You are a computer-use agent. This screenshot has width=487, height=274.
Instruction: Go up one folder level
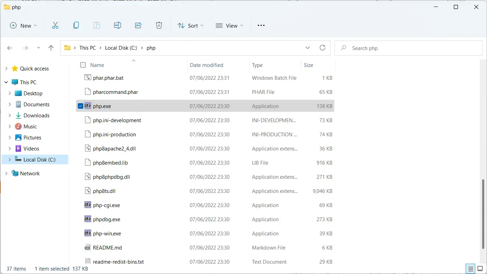coord(51,48)
